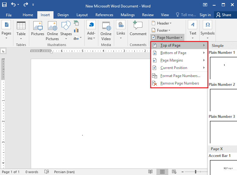Open the Symbols dropdown

point(207,30)
